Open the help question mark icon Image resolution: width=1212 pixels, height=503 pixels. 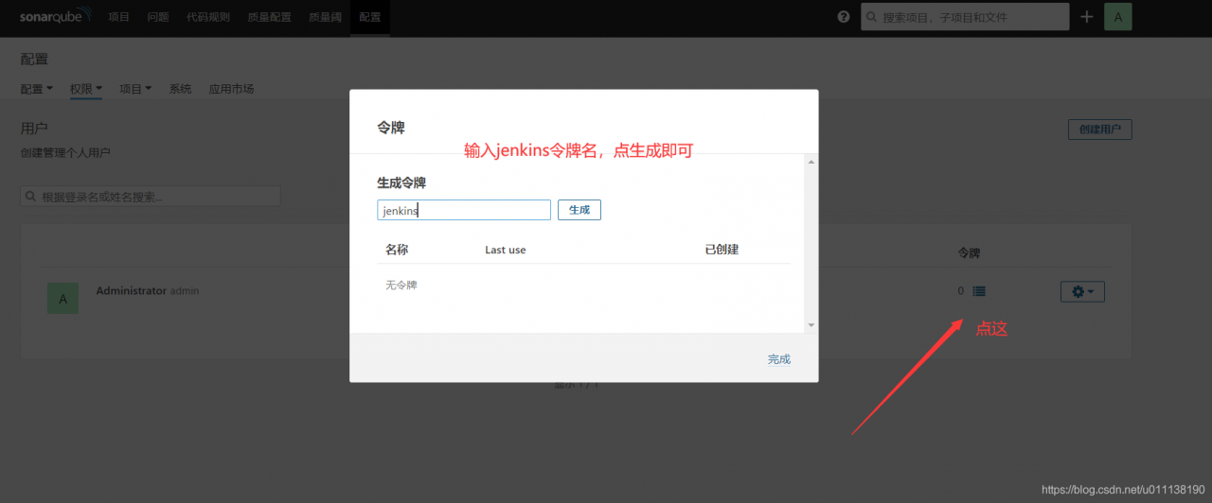tap(844, 17)
